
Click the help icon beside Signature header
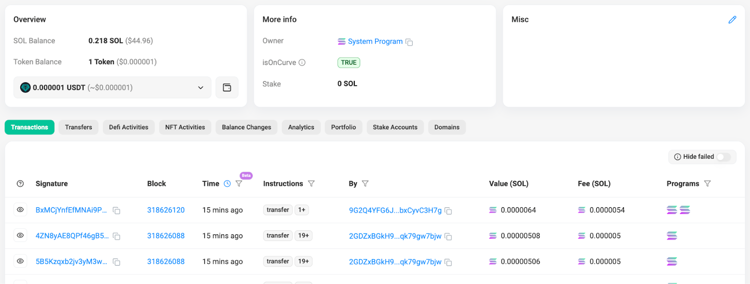pyautogui.click(x=20, y=184)
